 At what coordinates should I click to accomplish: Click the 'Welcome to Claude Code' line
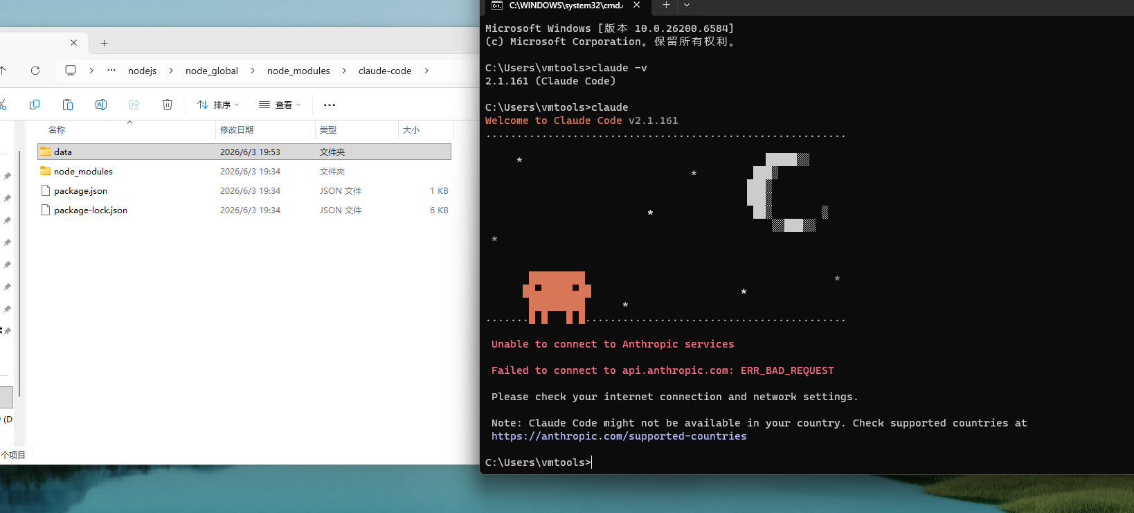click(x=582, y=120)
